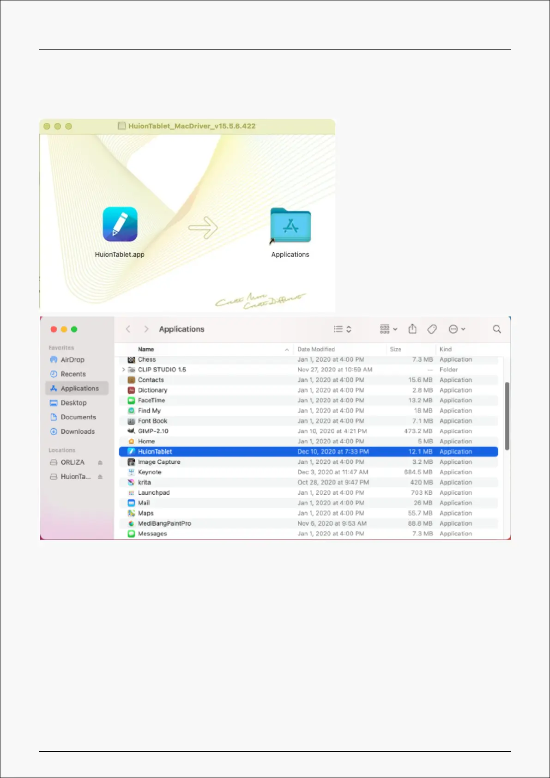The width and height of the screenshot is (550, 778).
Task: Select the Chess app icon
Action: 131,359
